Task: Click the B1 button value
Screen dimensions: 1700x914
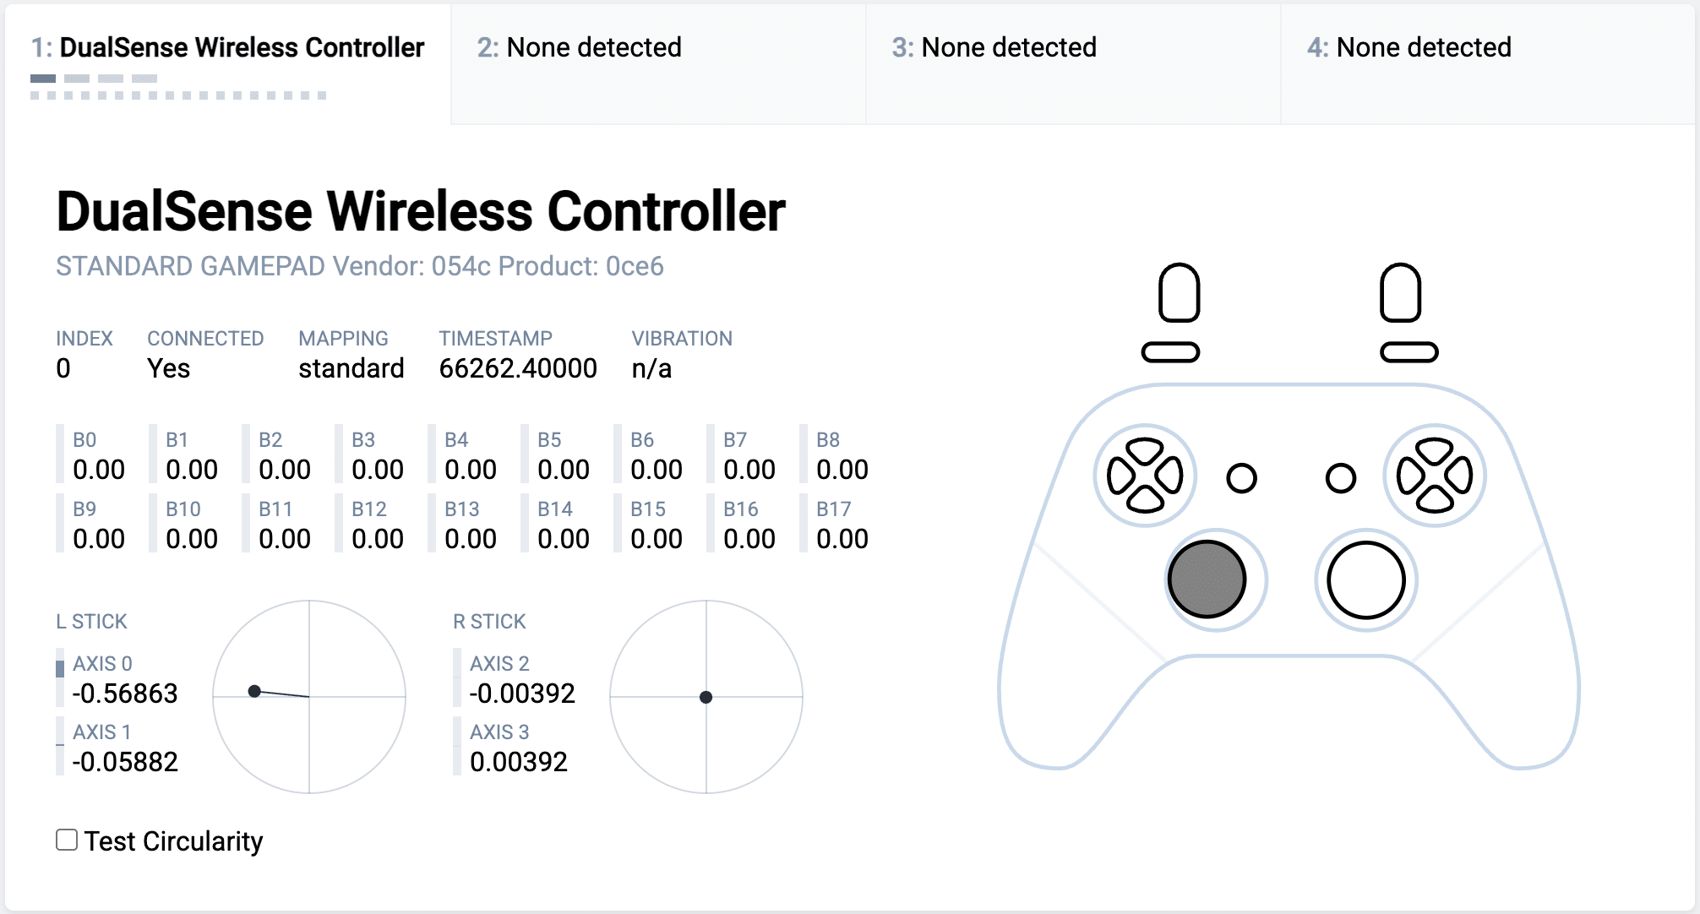Action: [x=192, y=470]
